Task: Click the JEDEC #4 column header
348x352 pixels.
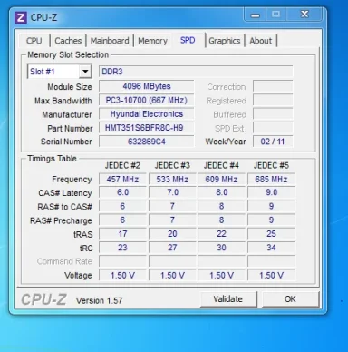Action: pos(221,166)
